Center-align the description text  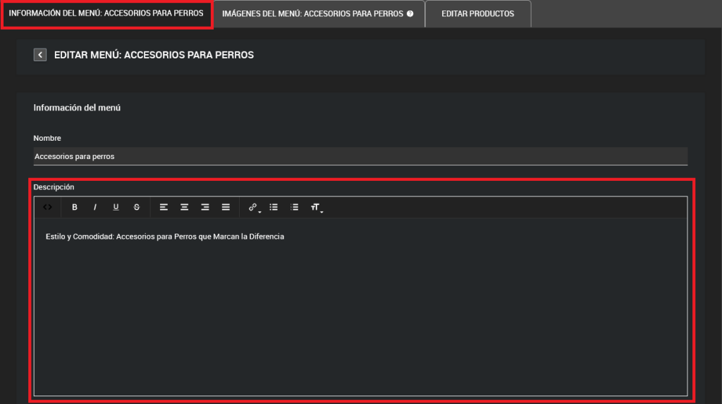point(184,207)
